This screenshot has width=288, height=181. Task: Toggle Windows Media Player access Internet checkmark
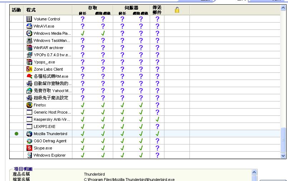[103, 33]
